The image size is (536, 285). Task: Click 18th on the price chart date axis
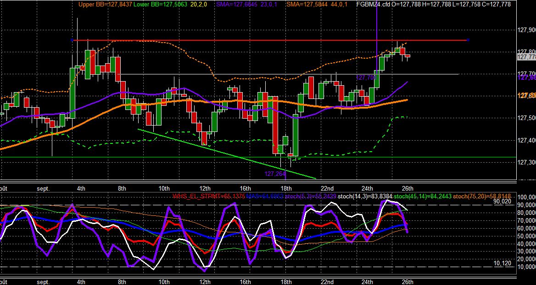pos(286,188)
